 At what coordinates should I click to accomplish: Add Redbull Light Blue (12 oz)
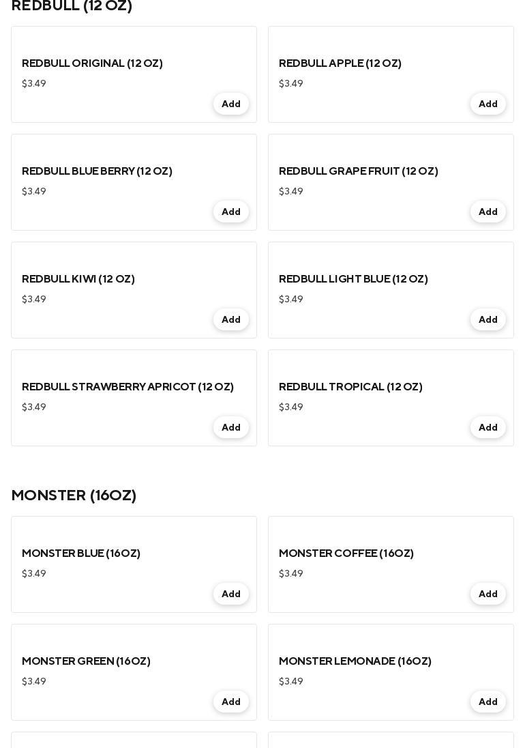click(x=487, y=319)
